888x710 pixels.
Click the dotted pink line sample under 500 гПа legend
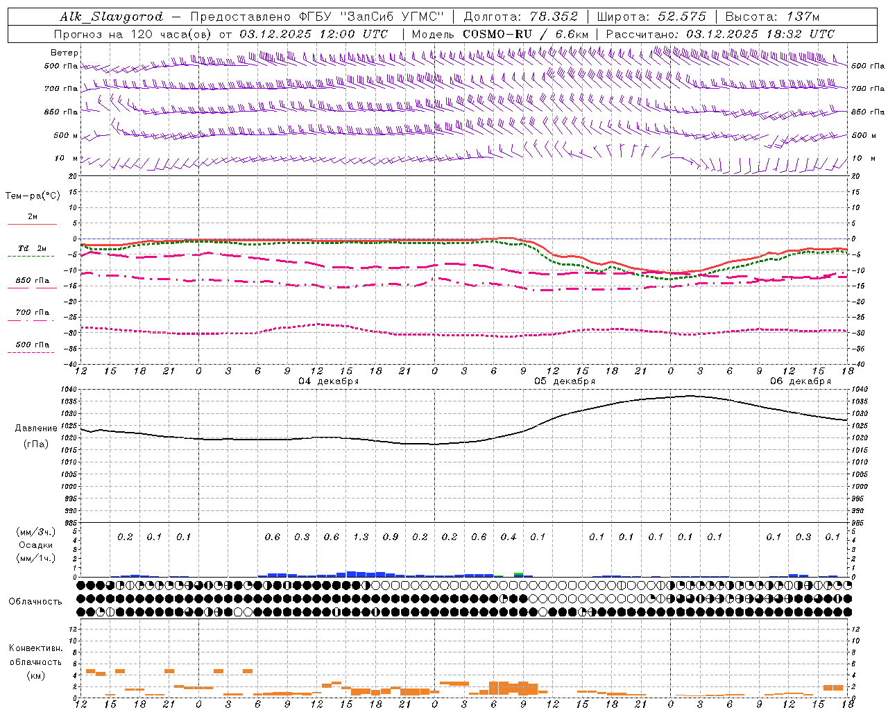pyautogui.click(x=31, y=353)
